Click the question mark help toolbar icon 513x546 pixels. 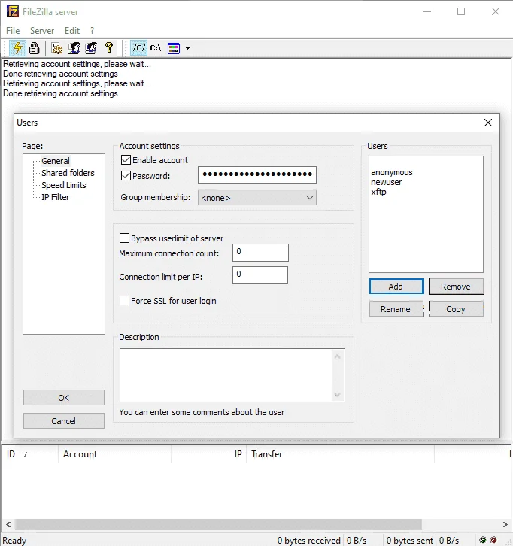(x=109, y=47)
